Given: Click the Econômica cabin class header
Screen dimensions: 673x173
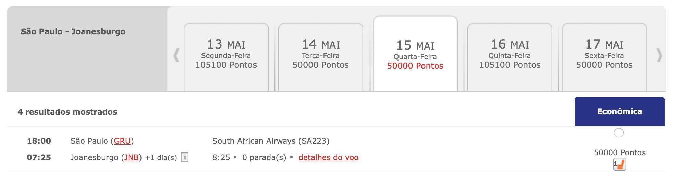Looking at the screenshot, I should (x=620, y=111).
